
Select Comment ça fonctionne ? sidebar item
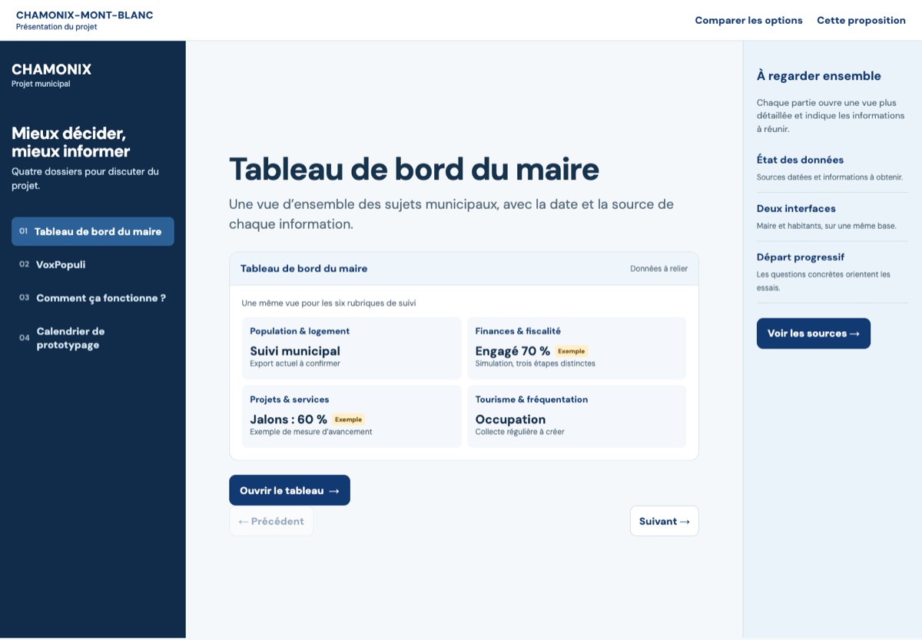(x=93, y=298)
